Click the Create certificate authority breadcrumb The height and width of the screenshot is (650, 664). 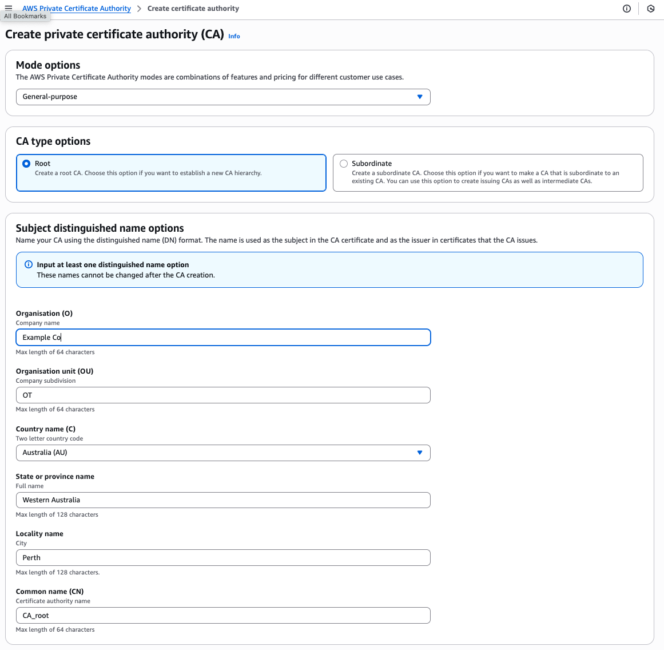coord(193,9)
